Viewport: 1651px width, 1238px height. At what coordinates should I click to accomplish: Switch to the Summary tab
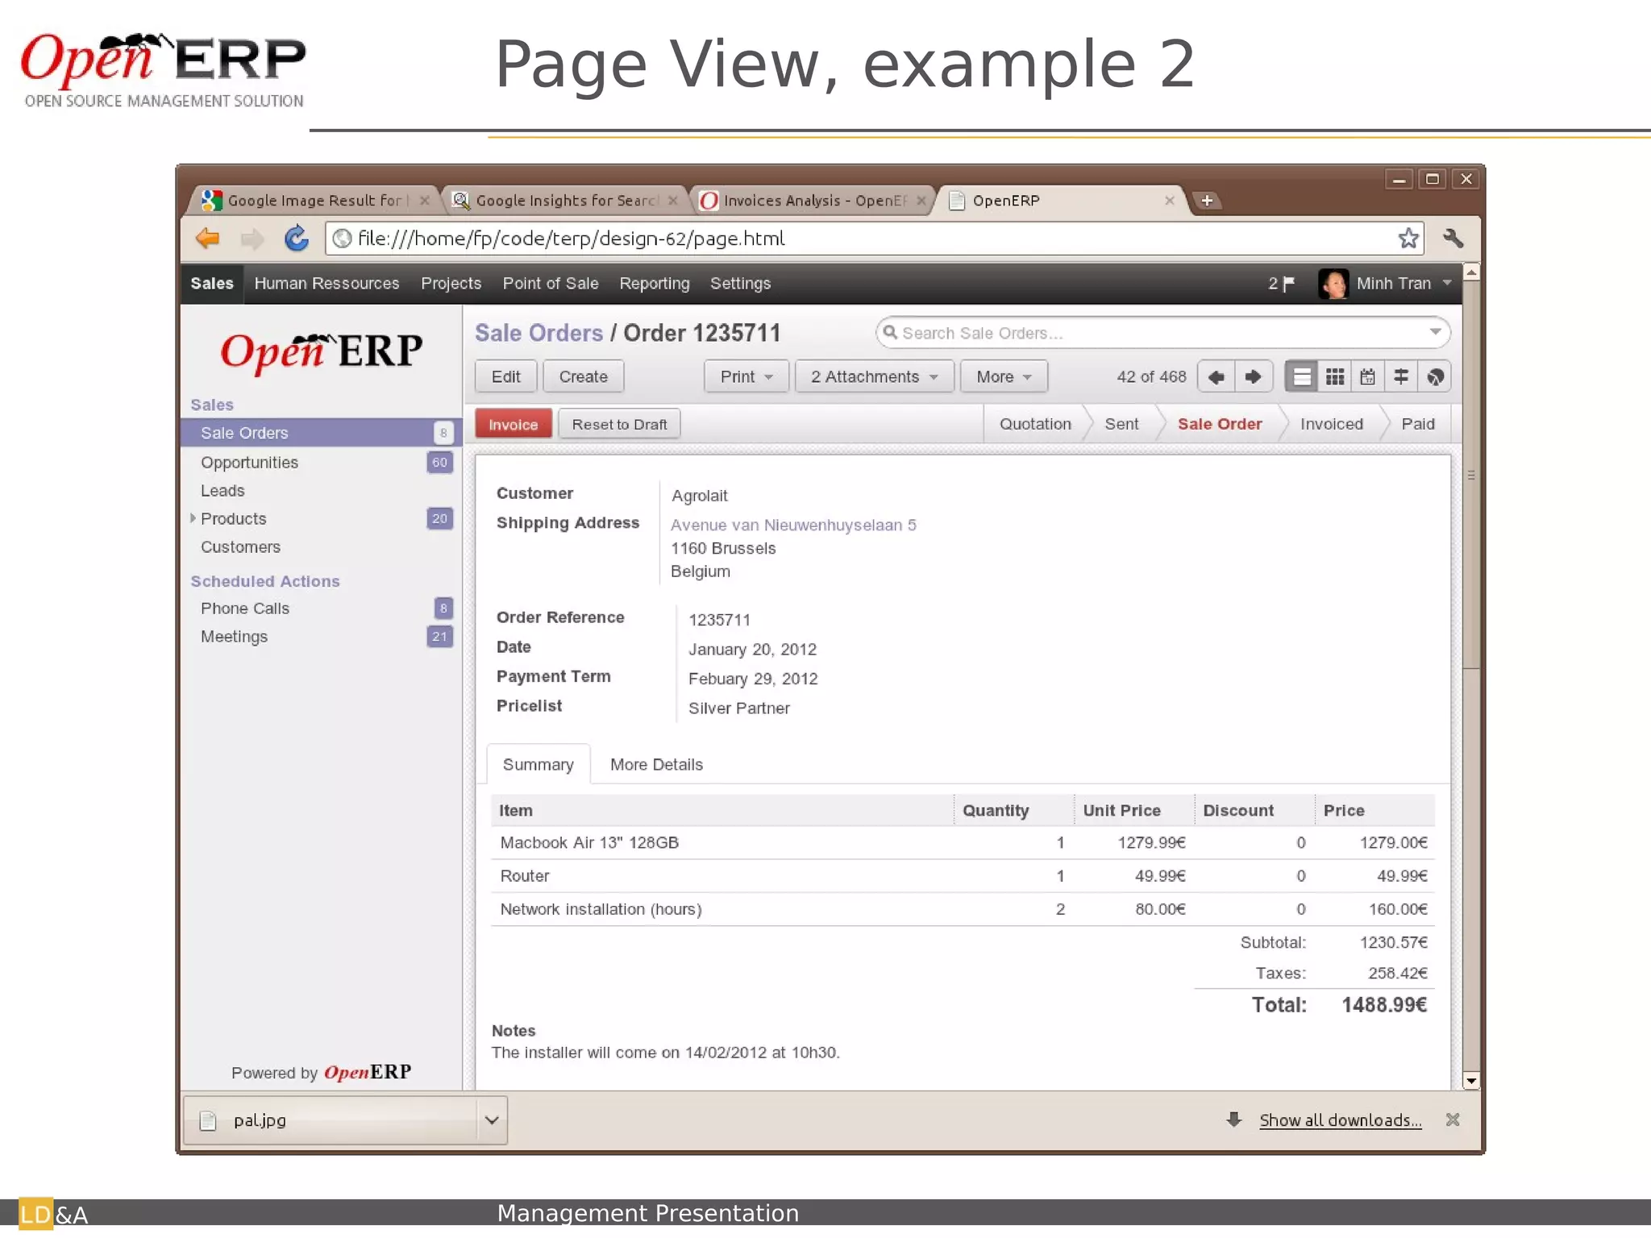(539, 764)
